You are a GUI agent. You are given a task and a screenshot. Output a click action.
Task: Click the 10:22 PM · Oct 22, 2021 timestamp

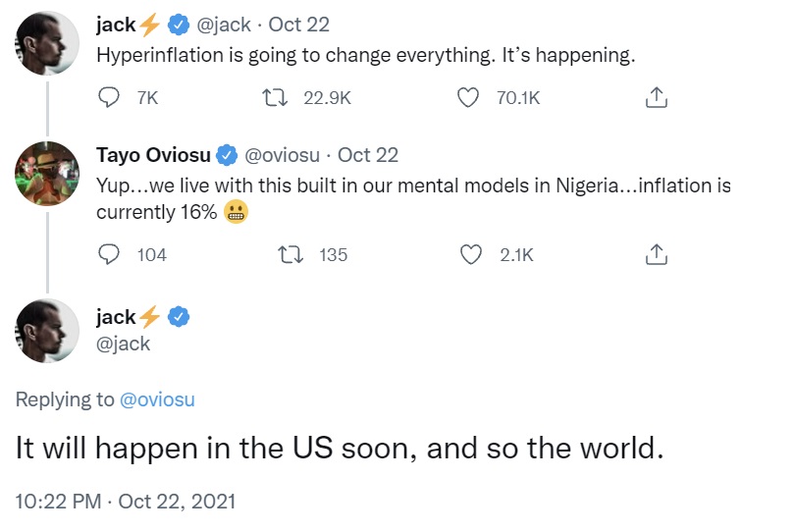coord(126,502)
